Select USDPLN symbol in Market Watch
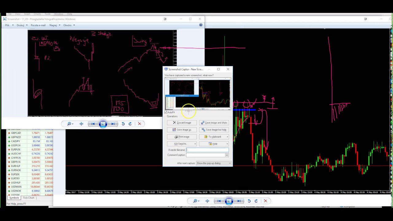Viewport: 393px width, 221px height. pos(30,145)
